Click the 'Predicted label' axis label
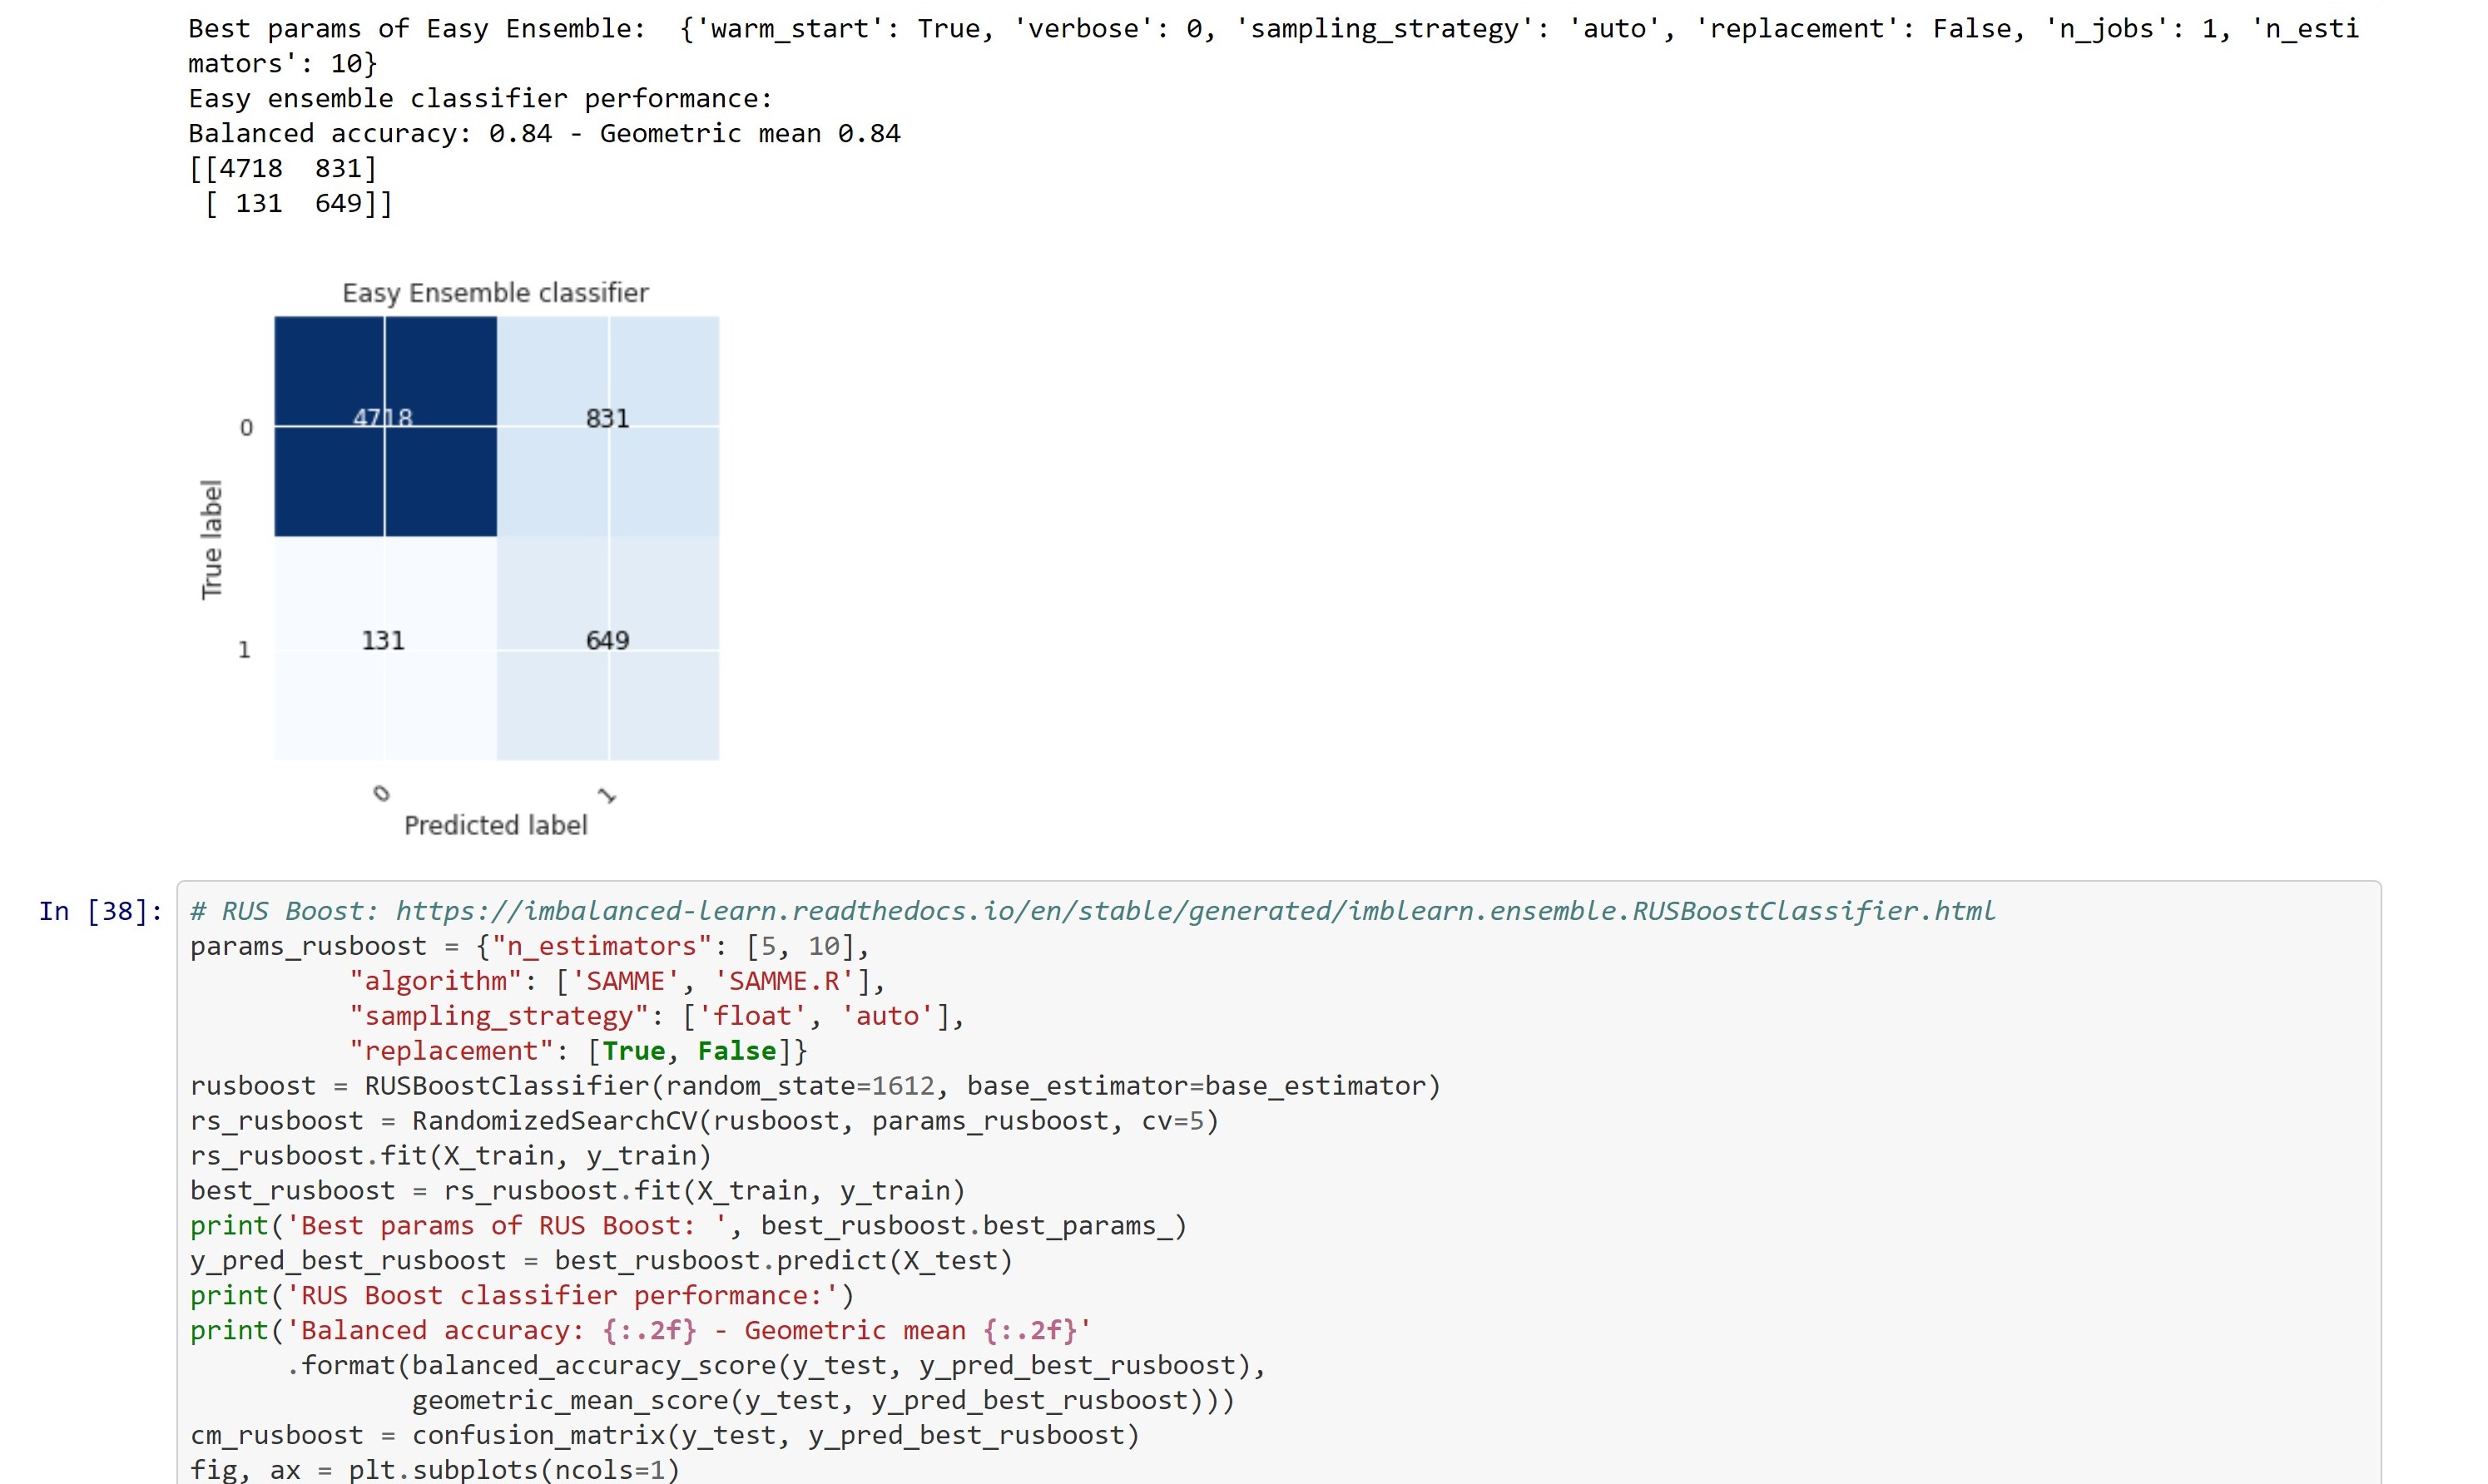The image size is (2488, 1484). pos(495,825)
